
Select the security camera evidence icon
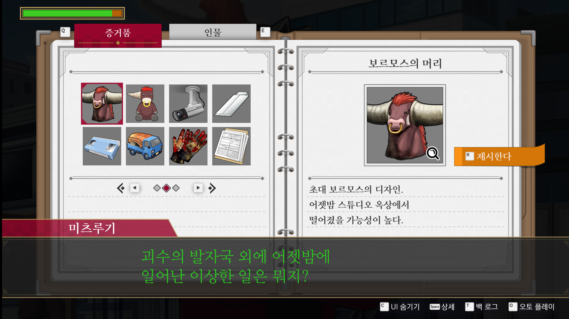tap(188, 104)
